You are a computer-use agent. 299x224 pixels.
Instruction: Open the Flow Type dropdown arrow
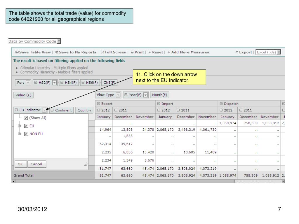click(118, 95)
